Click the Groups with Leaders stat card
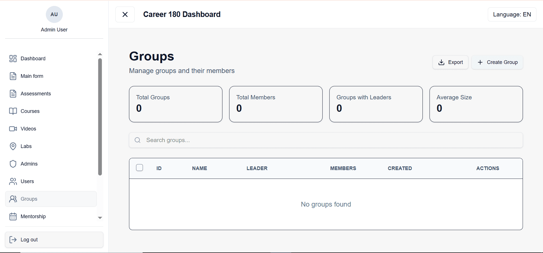543x253 pixels. pos(376,104)
